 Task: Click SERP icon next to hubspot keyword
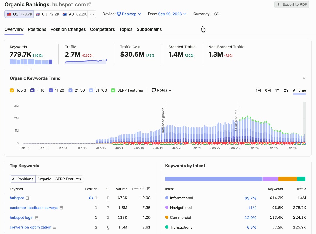[x=27, y=198]
